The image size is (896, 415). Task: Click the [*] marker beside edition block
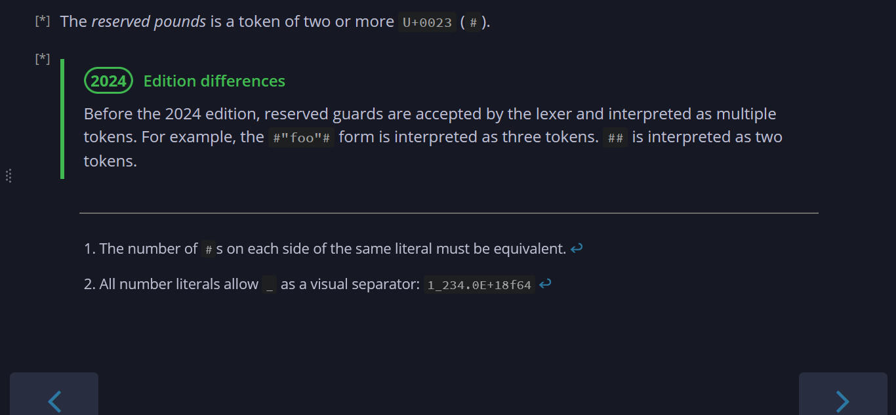[x=42, y=59]
